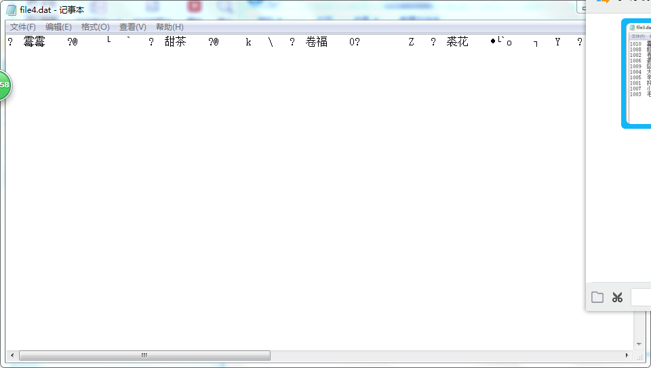The image size is (651, 368).
Task: Click the text 卷福 in document
Action: coord(317,41)
